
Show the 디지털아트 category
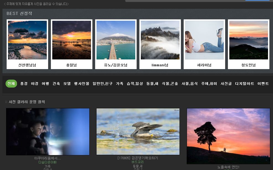tap(245, 83)
